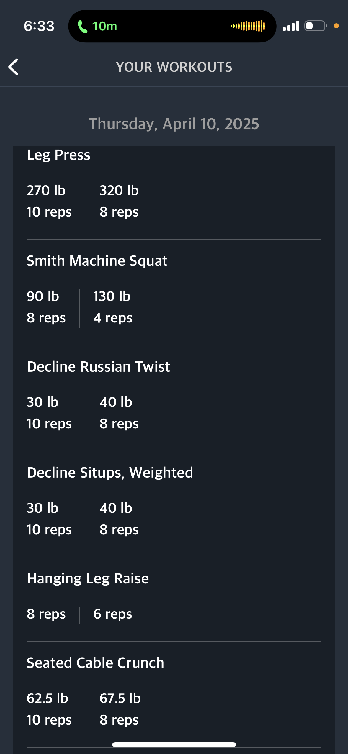Tap the home indicator bar
Screen dimensions: 348x754
point(174,745)
